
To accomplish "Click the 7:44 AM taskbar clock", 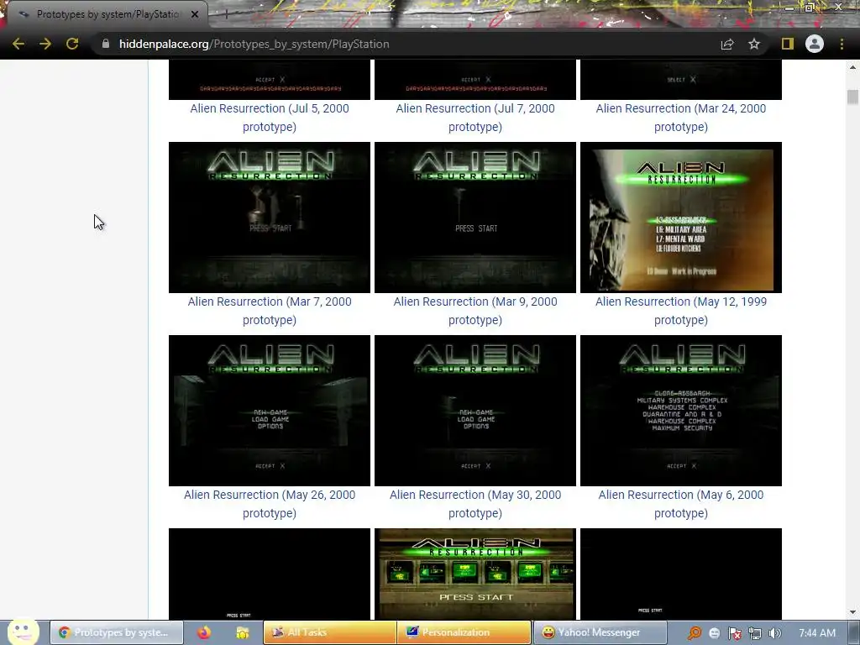I will (x=817, y=632).
